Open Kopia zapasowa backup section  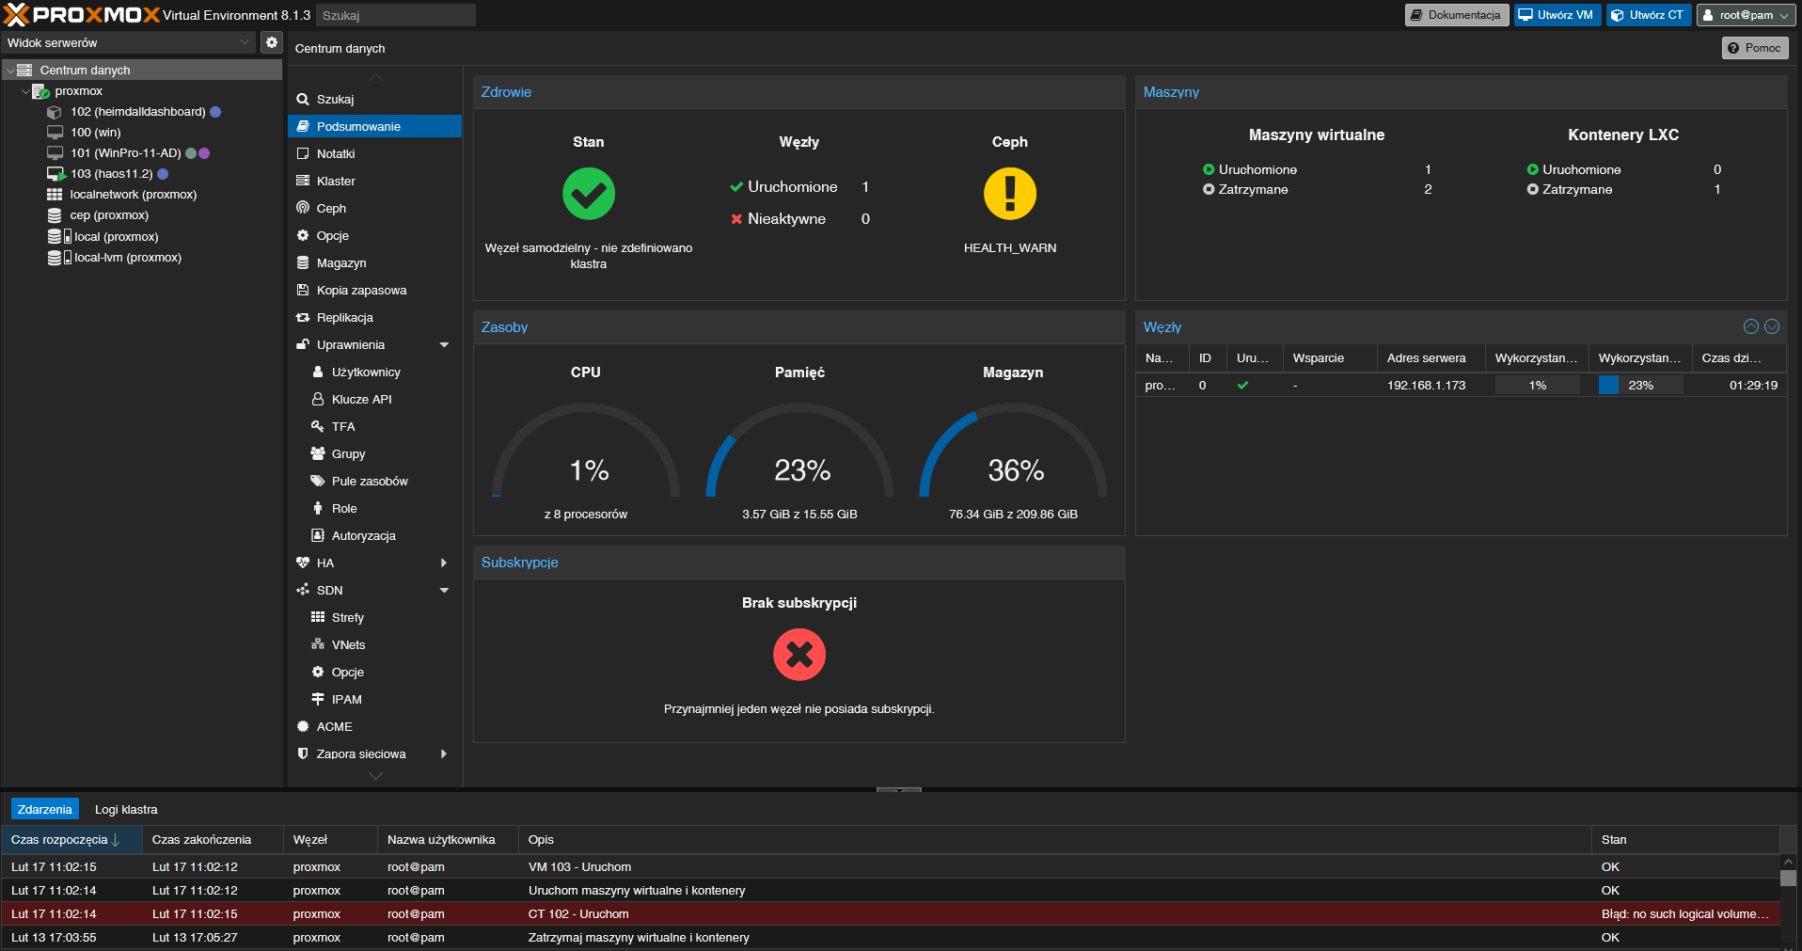point(361,291)
